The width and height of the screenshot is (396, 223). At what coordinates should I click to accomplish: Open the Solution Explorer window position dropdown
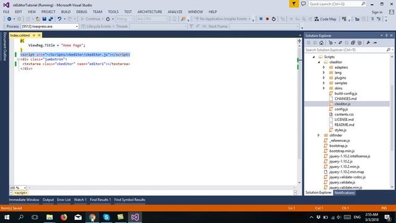pos(382,35)
